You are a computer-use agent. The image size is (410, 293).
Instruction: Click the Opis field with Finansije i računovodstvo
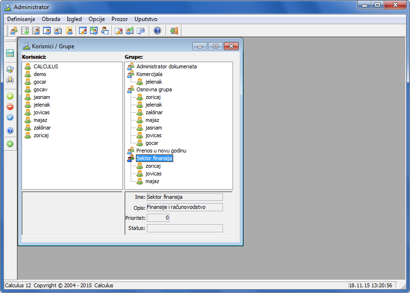tap(185, 207)
